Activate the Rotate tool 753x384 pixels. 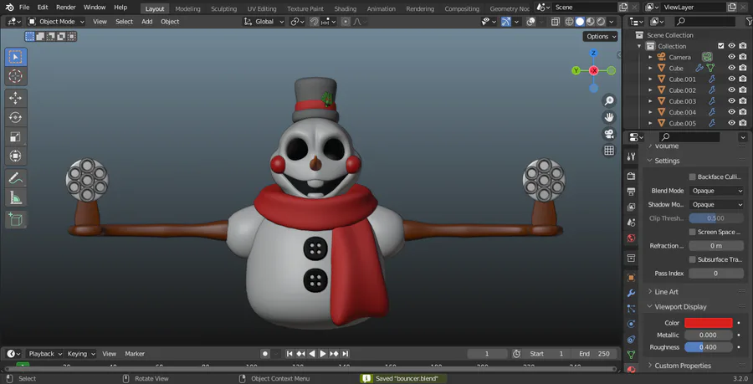(x=15, y=118)
